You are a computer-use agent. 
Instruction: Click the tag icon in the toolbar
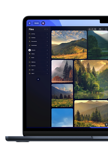92,29
